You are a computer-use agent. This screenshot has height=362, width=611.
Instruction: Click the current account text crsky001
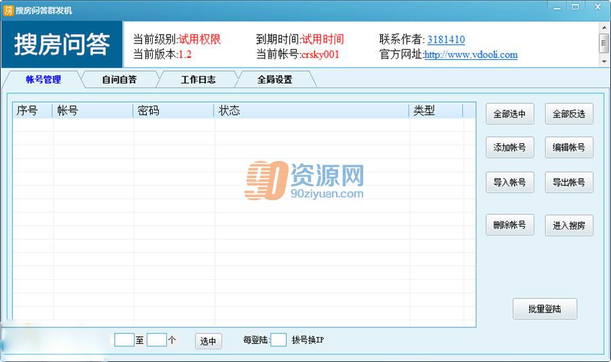[320, 54]
